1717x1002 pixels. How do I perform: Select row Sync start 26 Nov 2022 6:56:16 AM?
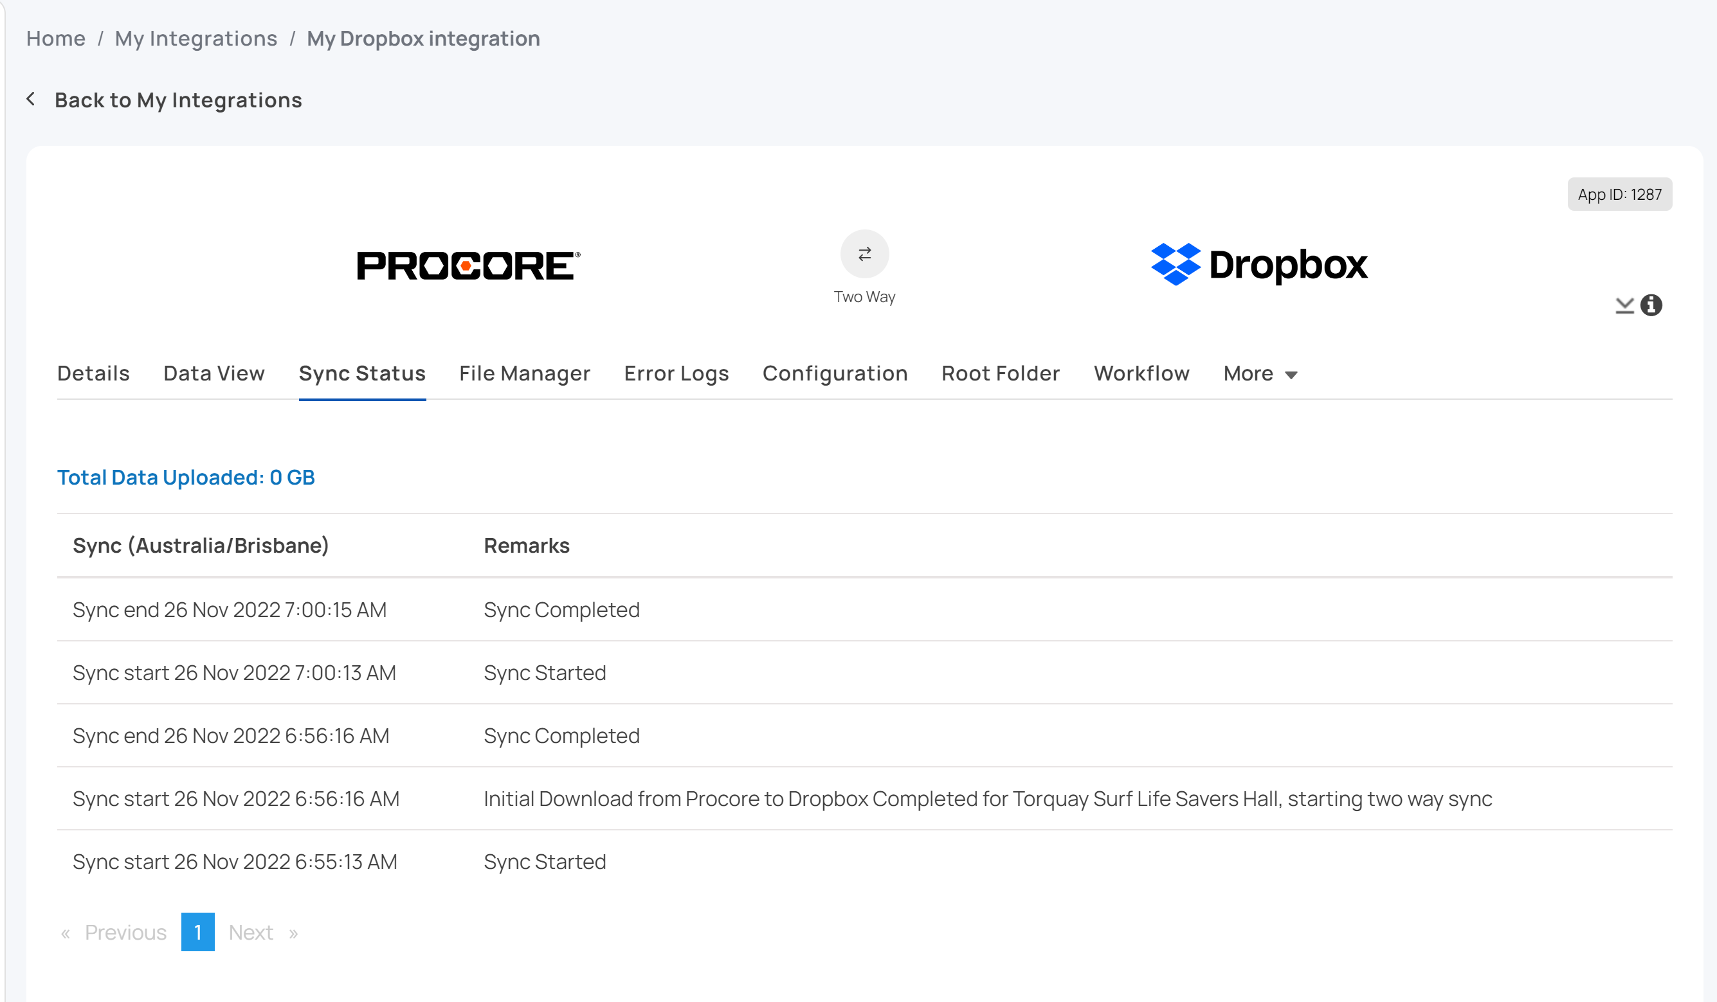(865, 798)
